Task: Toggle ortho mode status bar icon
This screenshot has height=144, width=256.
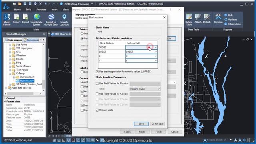Action: point(64,140)
